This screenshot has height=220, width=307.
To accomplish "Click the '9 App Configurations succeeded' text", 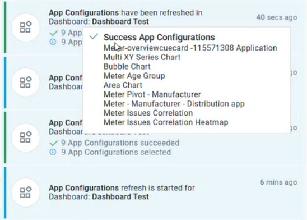I will point(120,143).
